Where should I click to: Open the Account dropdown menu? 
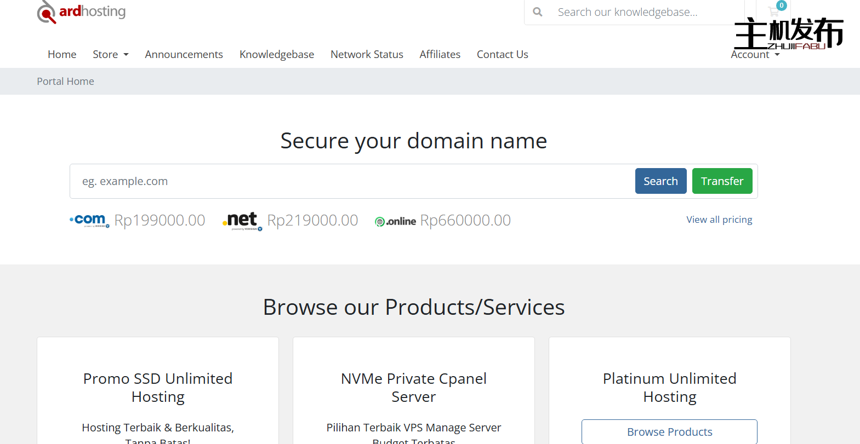pos(755,55)
